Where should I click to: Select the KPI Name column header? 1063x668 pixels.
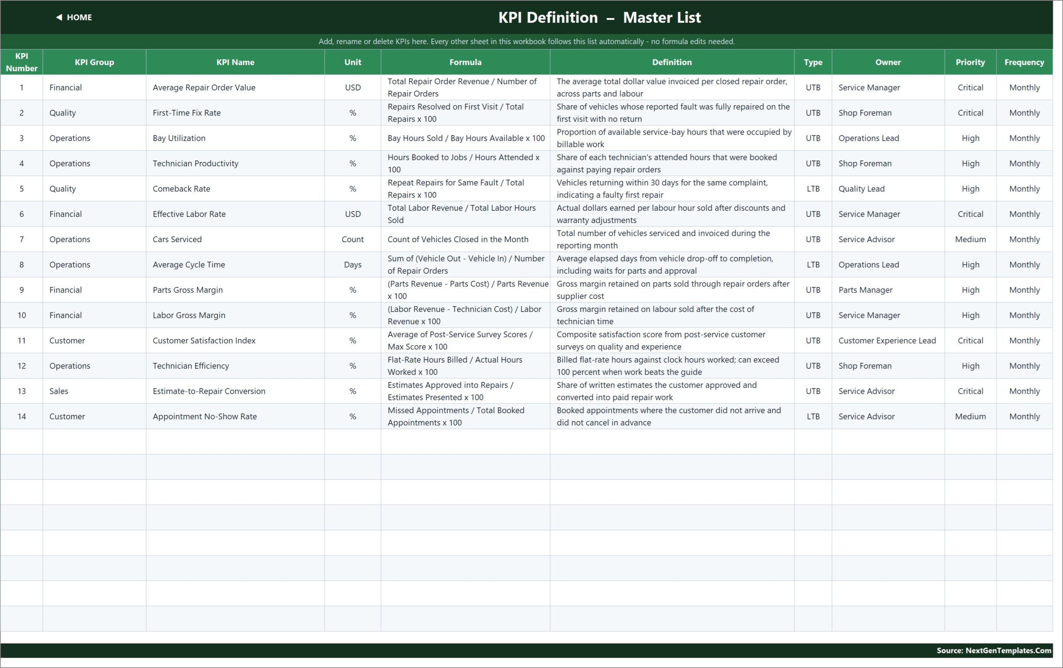click(x=235, y=62)
